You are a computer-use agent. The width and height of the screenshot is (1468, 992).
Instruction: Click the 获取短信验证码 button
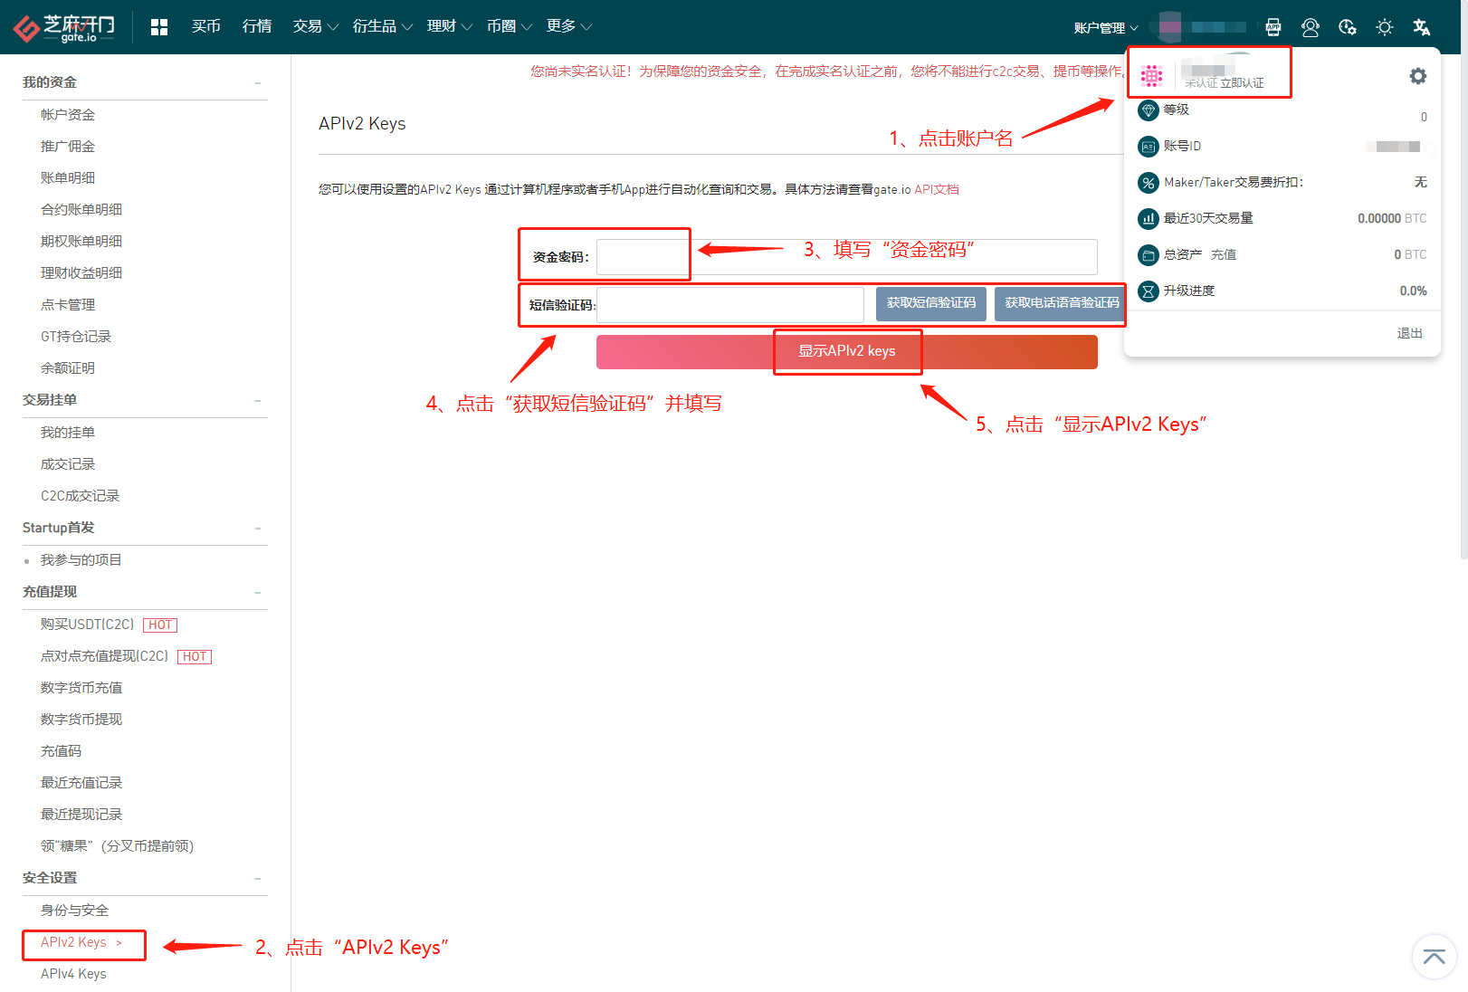(931, 304)
